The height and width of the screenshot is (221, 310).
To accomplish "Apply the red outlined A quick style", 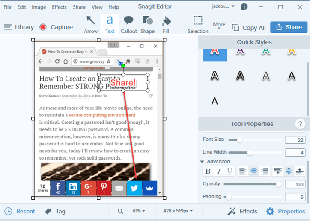I will [215, 55].
